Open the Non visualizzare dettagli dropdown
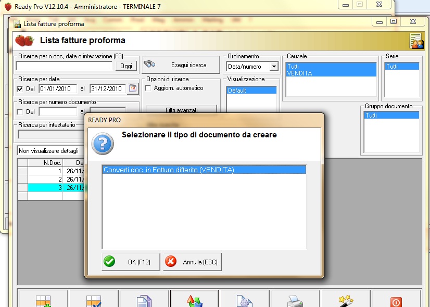The image size is (430, 307). pyautogui.click(x=51, y=151)
